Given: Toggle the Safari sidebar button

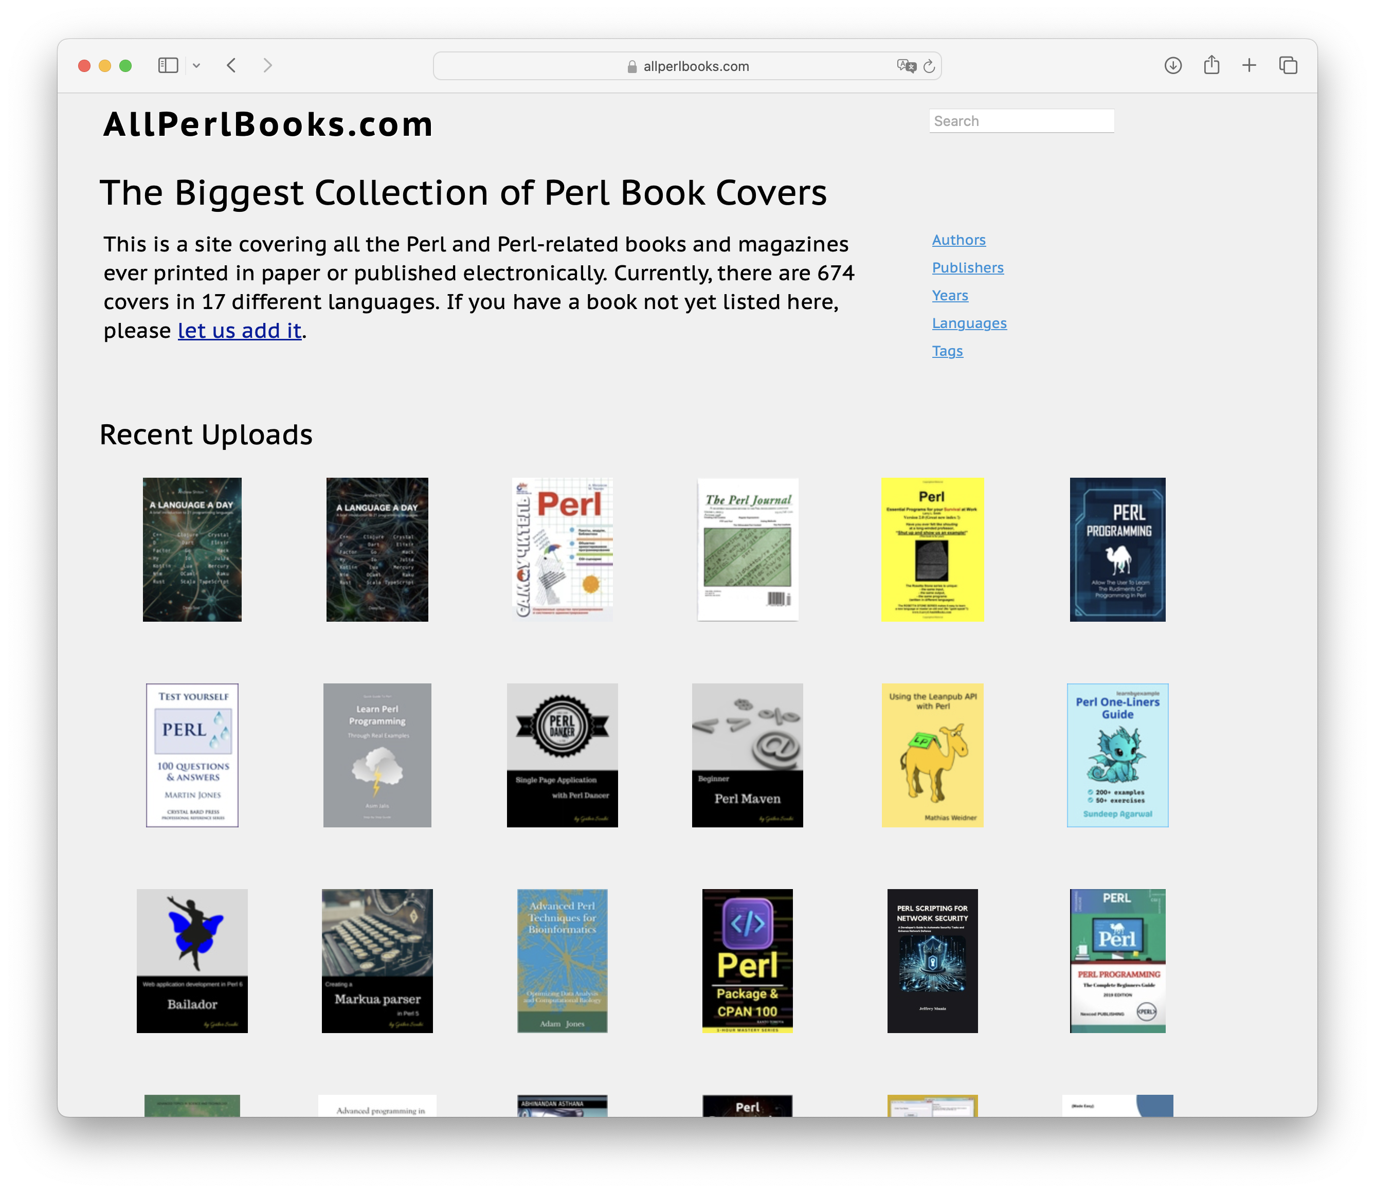Looking at the screenshot, I should click(x=168, y=65).
